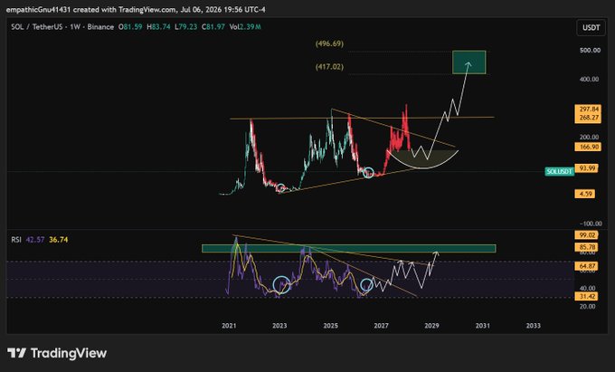
Task: Click the 166.90 price axis label
Action: pos(588,147)
